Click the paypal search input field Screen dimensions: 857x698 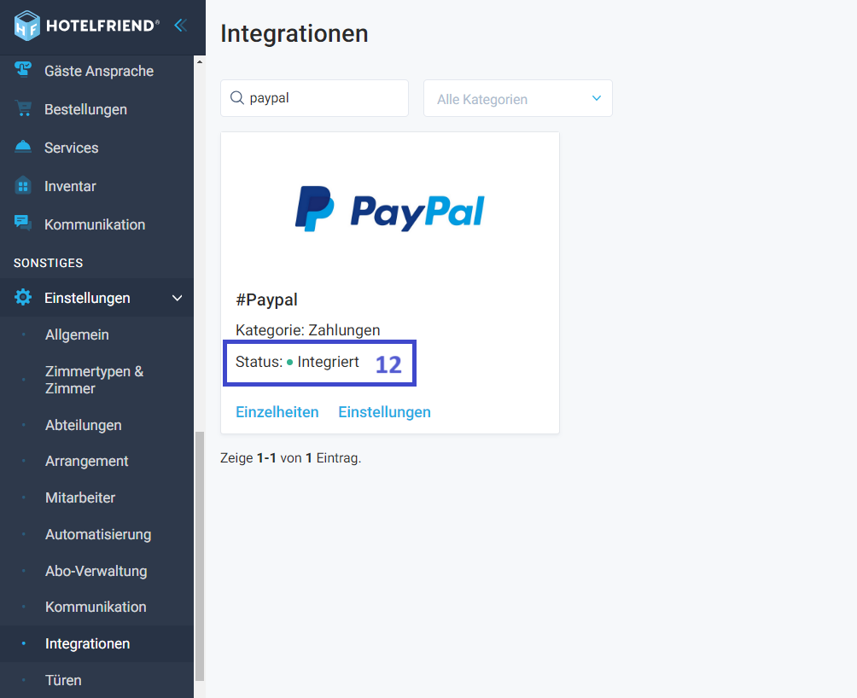314,98
